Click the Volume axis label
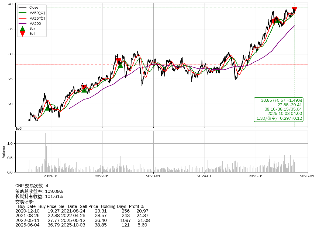317x230 pixels. 4,152
